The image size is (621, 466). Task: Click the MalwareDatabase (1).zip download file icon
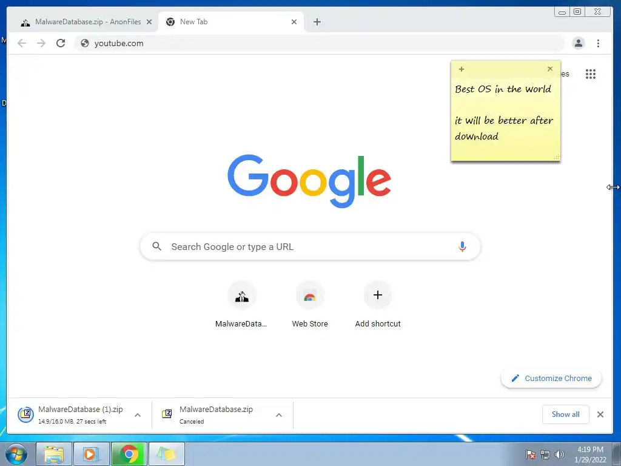pos(25,414)
